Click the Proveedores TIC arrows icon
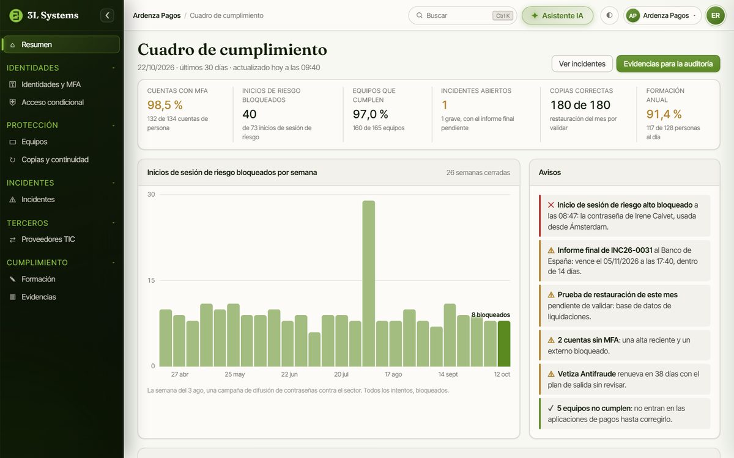This screenshot has width=734, height=458. pos(12,239)
